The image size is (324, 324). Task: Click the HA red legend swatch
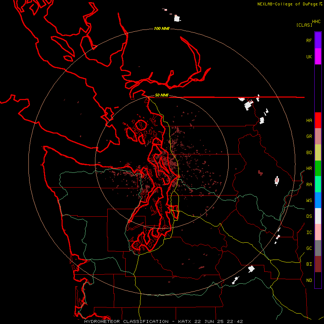(x=318, y=120)
